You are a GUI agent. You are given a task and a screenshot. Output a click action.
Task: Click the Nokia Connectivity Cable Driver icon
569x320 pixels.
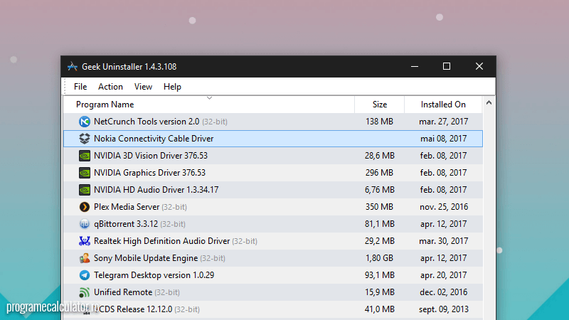(x=85, y=139)
